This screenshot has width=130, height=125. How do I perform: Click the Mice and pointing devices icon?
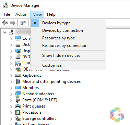(18, 82)
